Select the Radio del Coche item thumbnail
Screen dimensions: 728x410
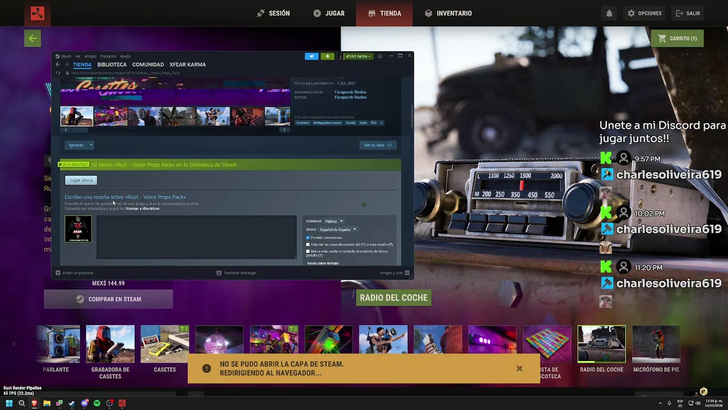(602, 344)
